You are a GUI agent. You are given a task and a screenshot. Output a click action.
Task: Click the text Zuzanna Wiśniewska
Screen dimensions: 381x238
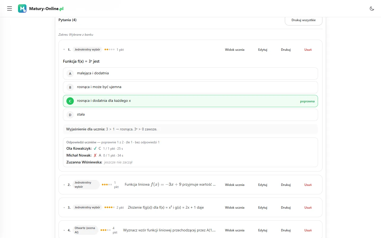pos(84,162)
